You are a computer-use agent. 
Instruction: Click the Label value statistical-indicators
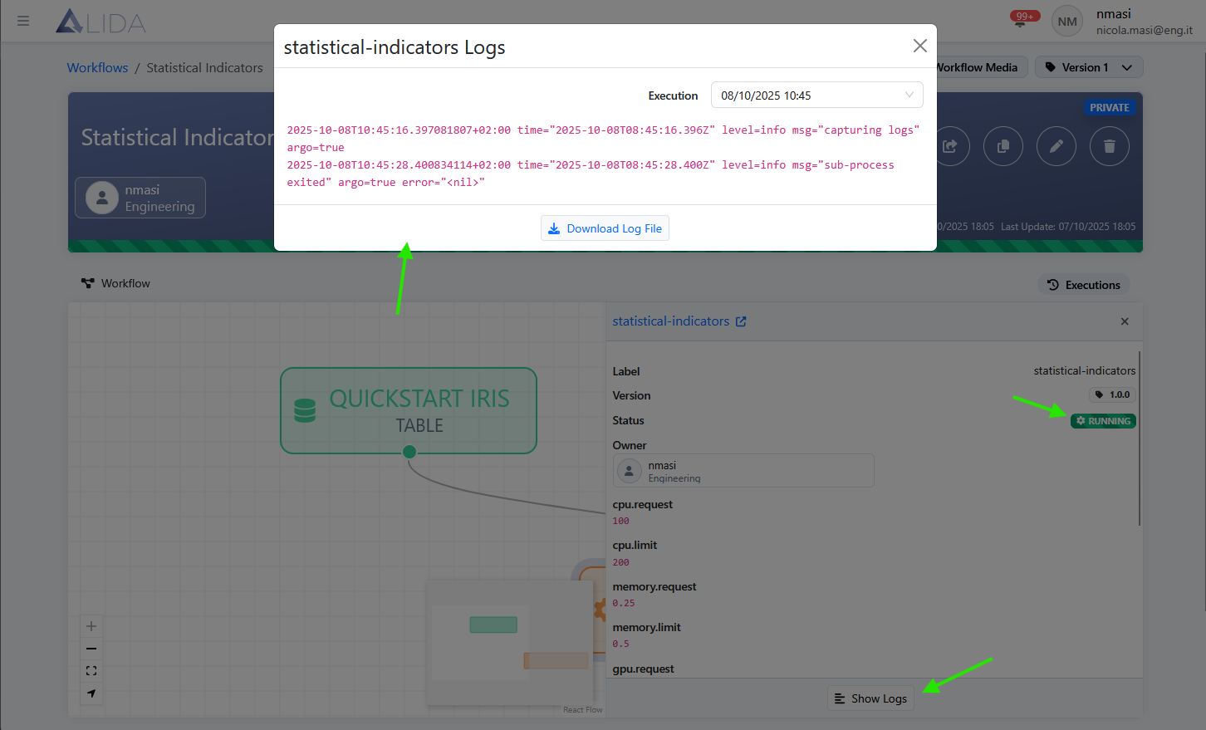[x=1084, y=371]
